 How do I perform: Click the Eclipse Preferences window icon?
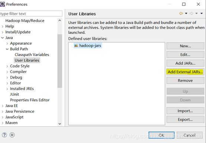pos(2,4)
